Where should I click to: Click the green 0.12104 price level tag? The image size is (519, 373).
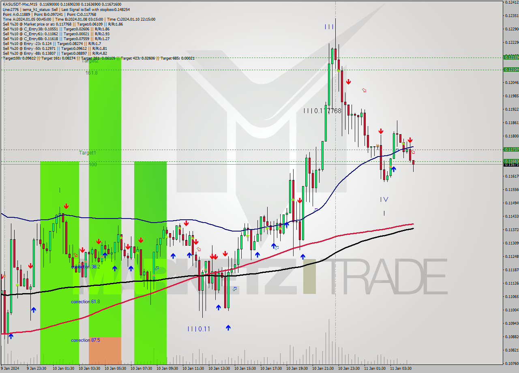click(x=511, y=70)
